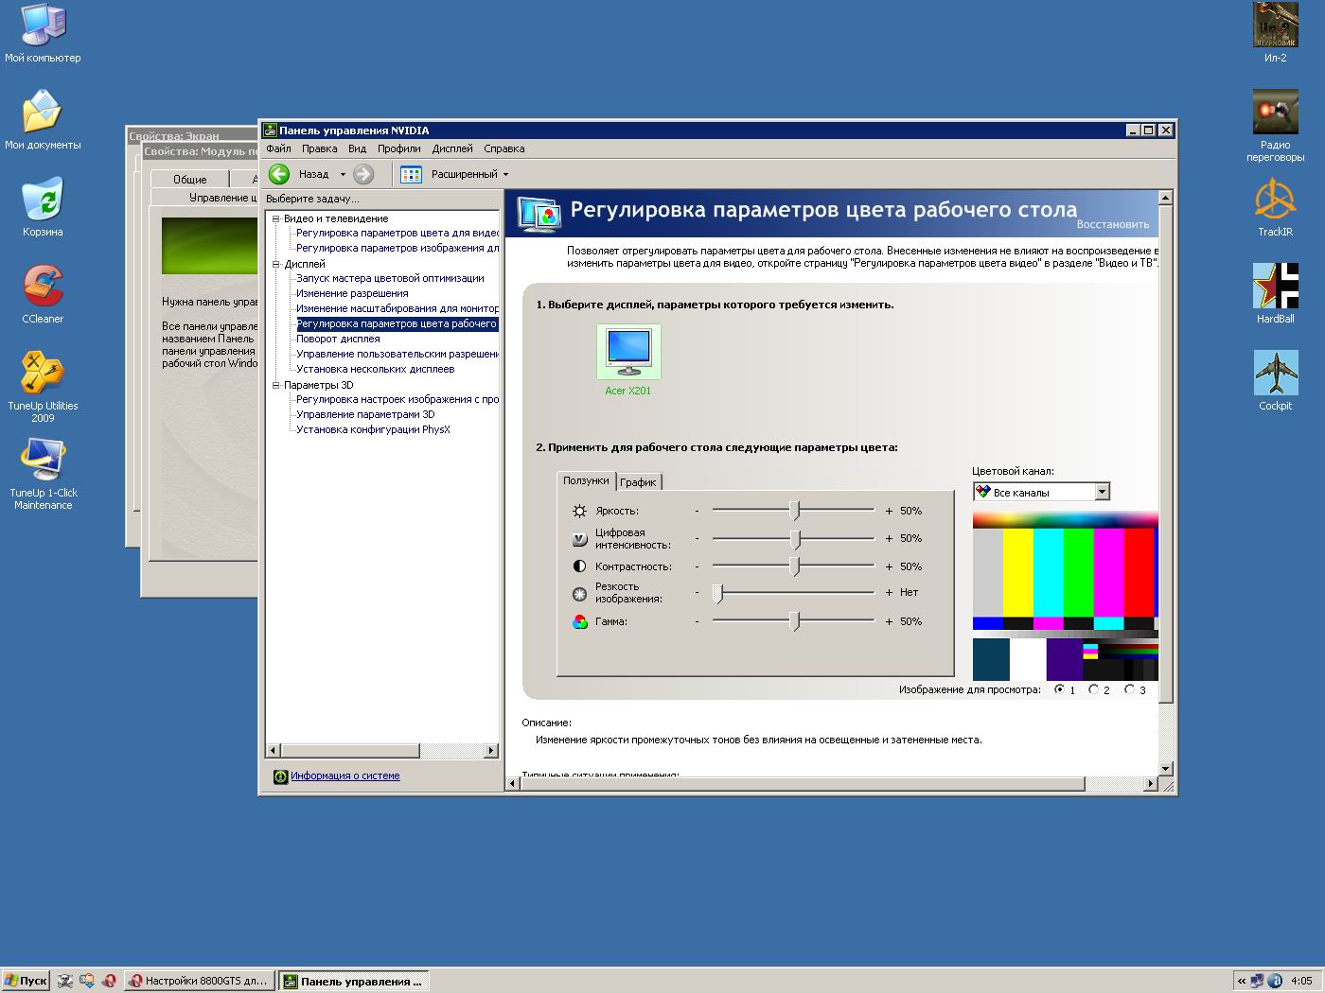The width and height of the screenshot is (1325, 993).
Task: Switch to the Ползунки tab
Action: [x=586, y=480]
